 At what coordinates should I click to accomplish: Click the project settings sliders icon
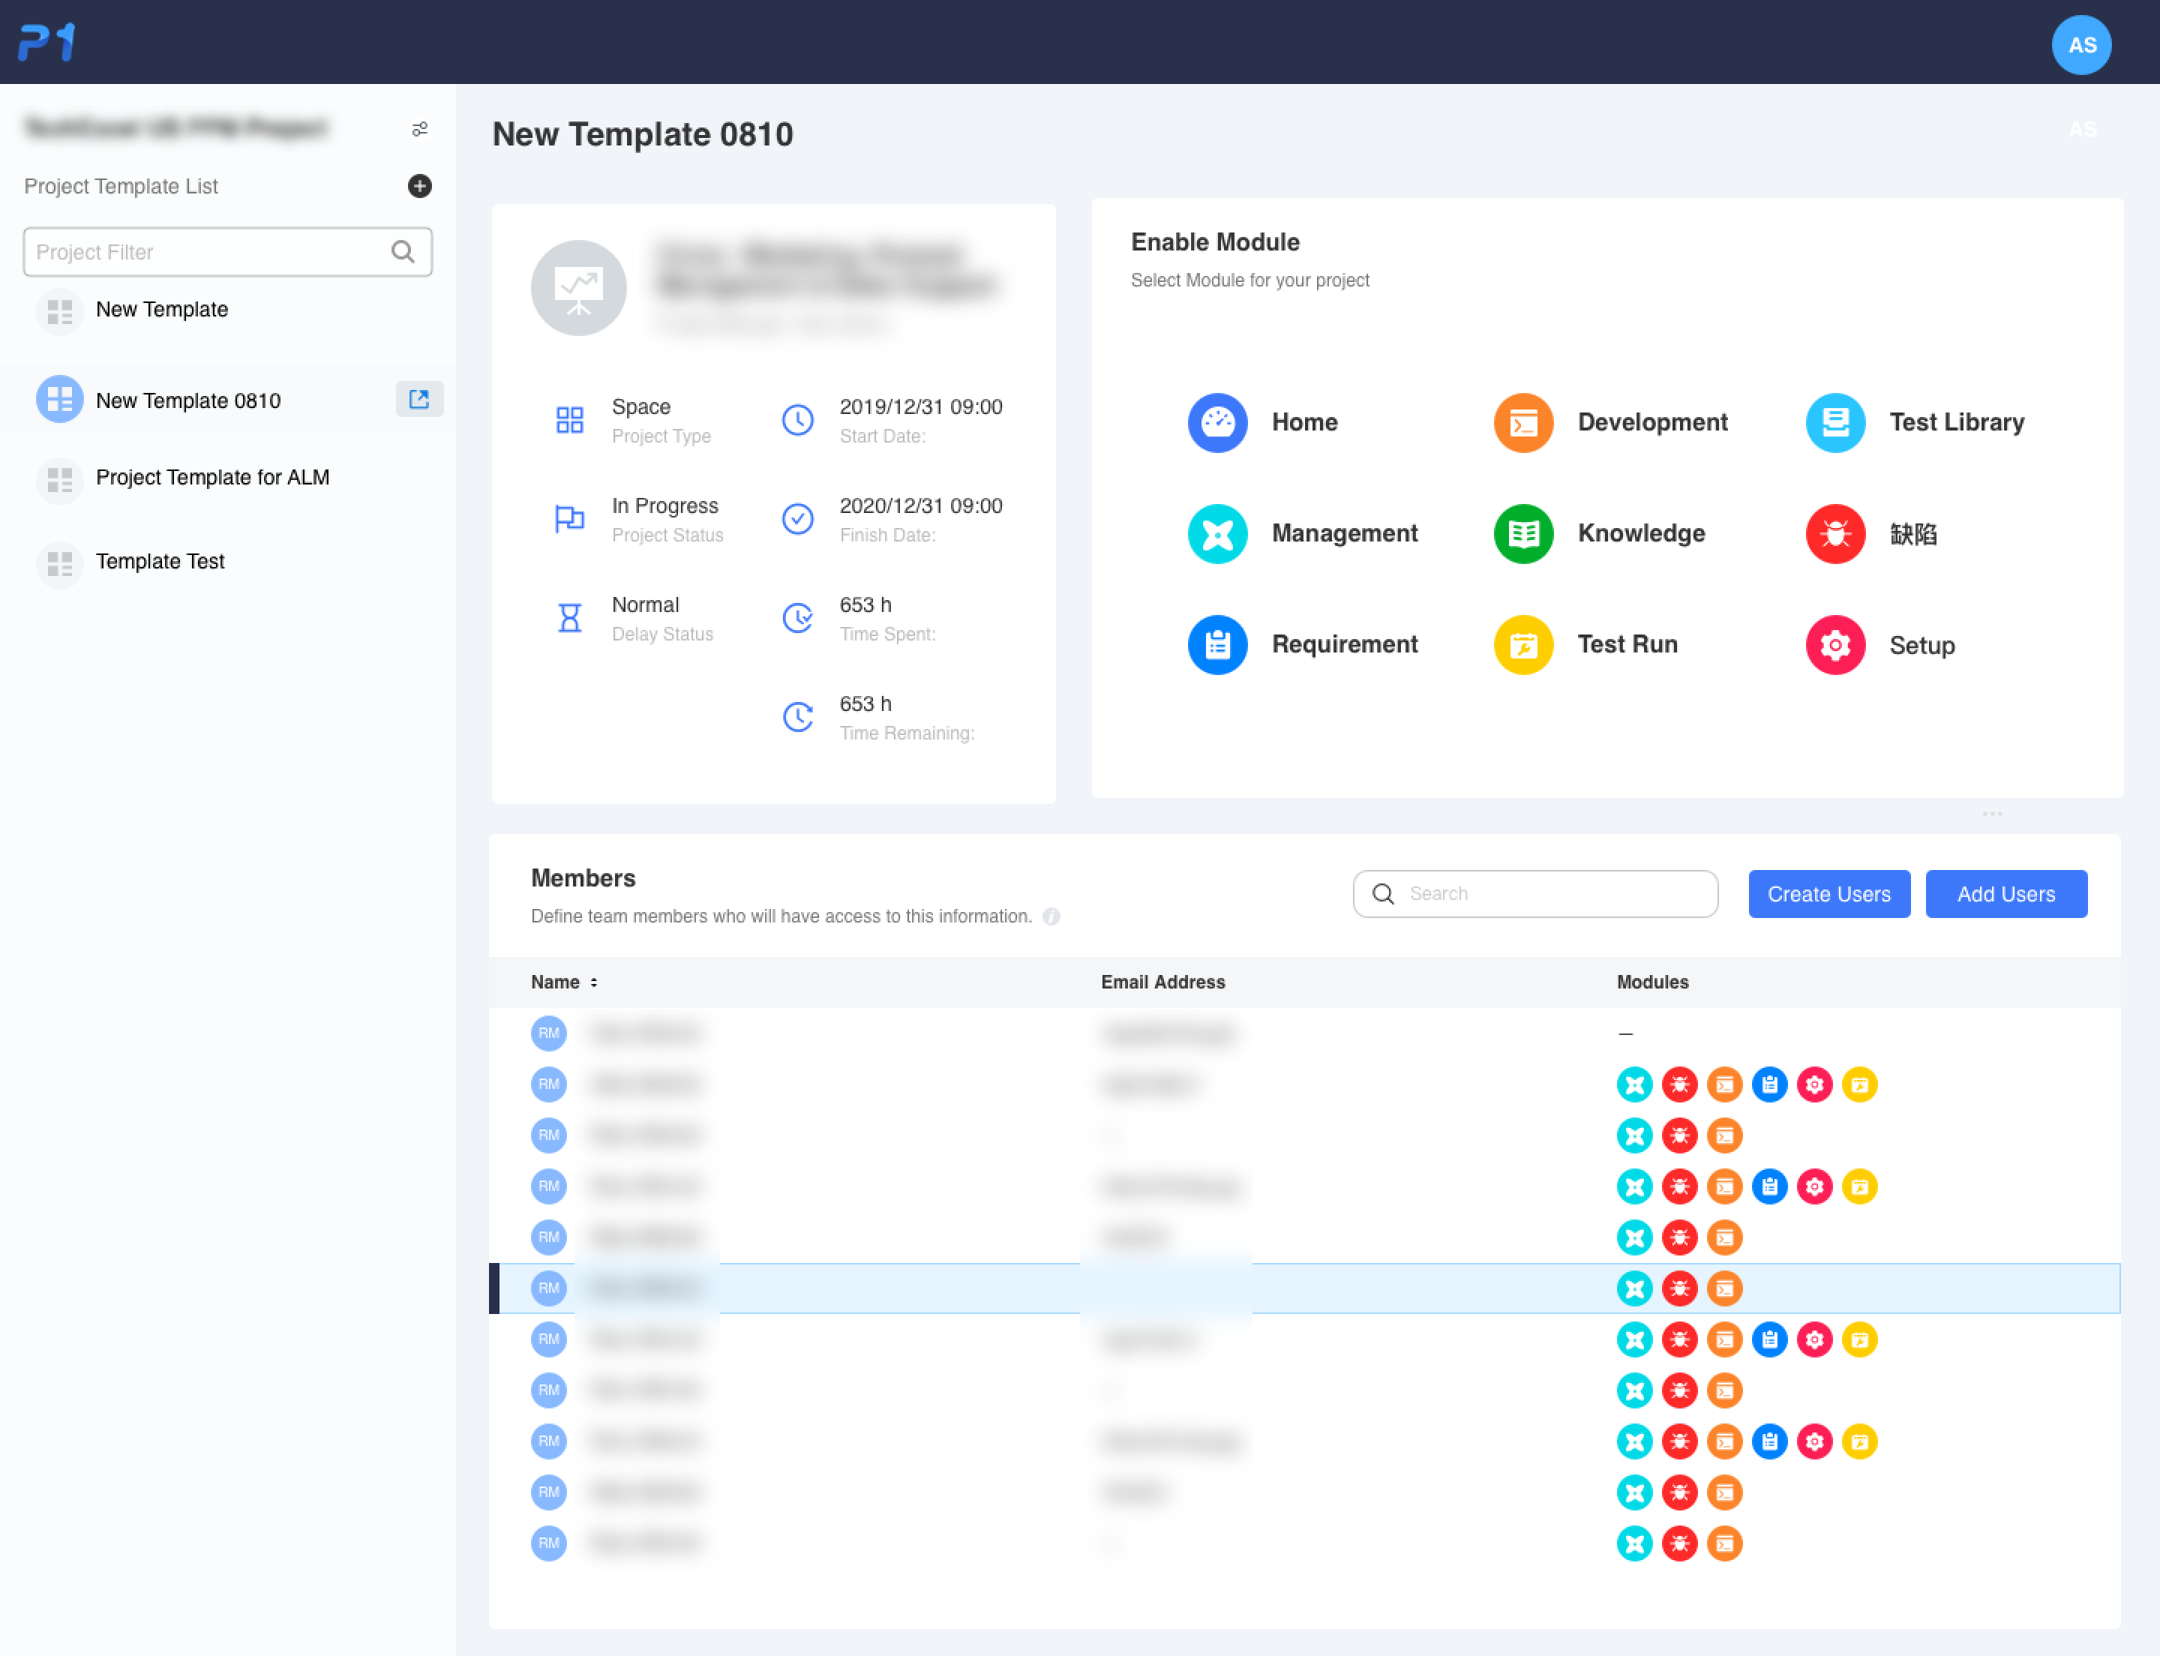click(419, 129)
